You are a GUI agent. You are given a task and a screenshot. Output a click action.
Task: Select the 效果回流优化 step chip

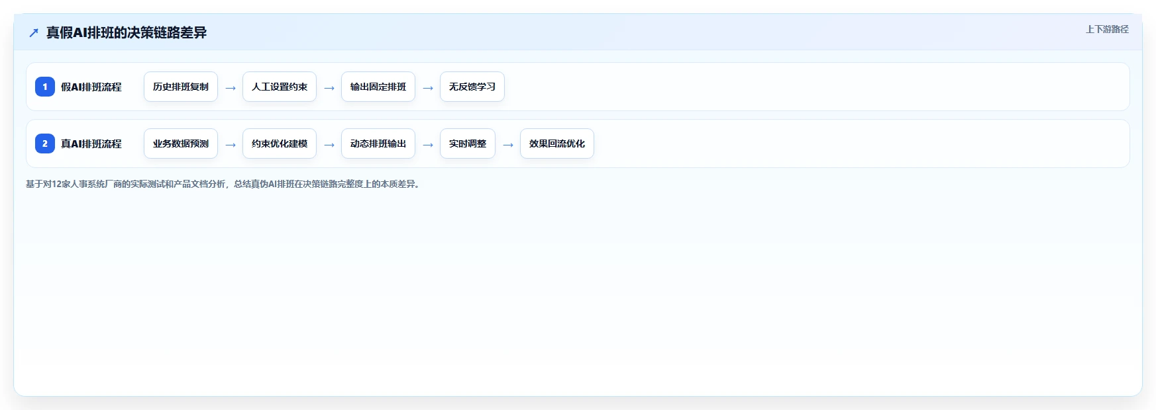pyautogui.click(x=557, y=143)
